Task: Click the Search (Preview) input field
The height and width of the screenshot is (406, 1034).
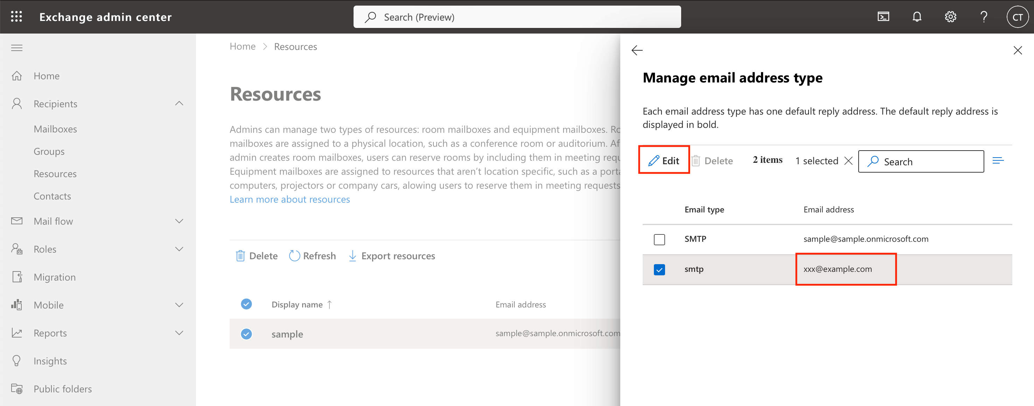Action: pos(517,16)
